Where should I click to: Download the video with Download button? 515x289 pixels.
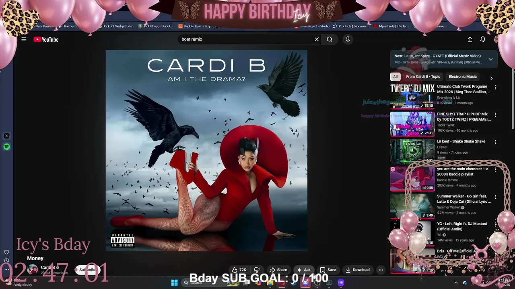pos(358,270)
